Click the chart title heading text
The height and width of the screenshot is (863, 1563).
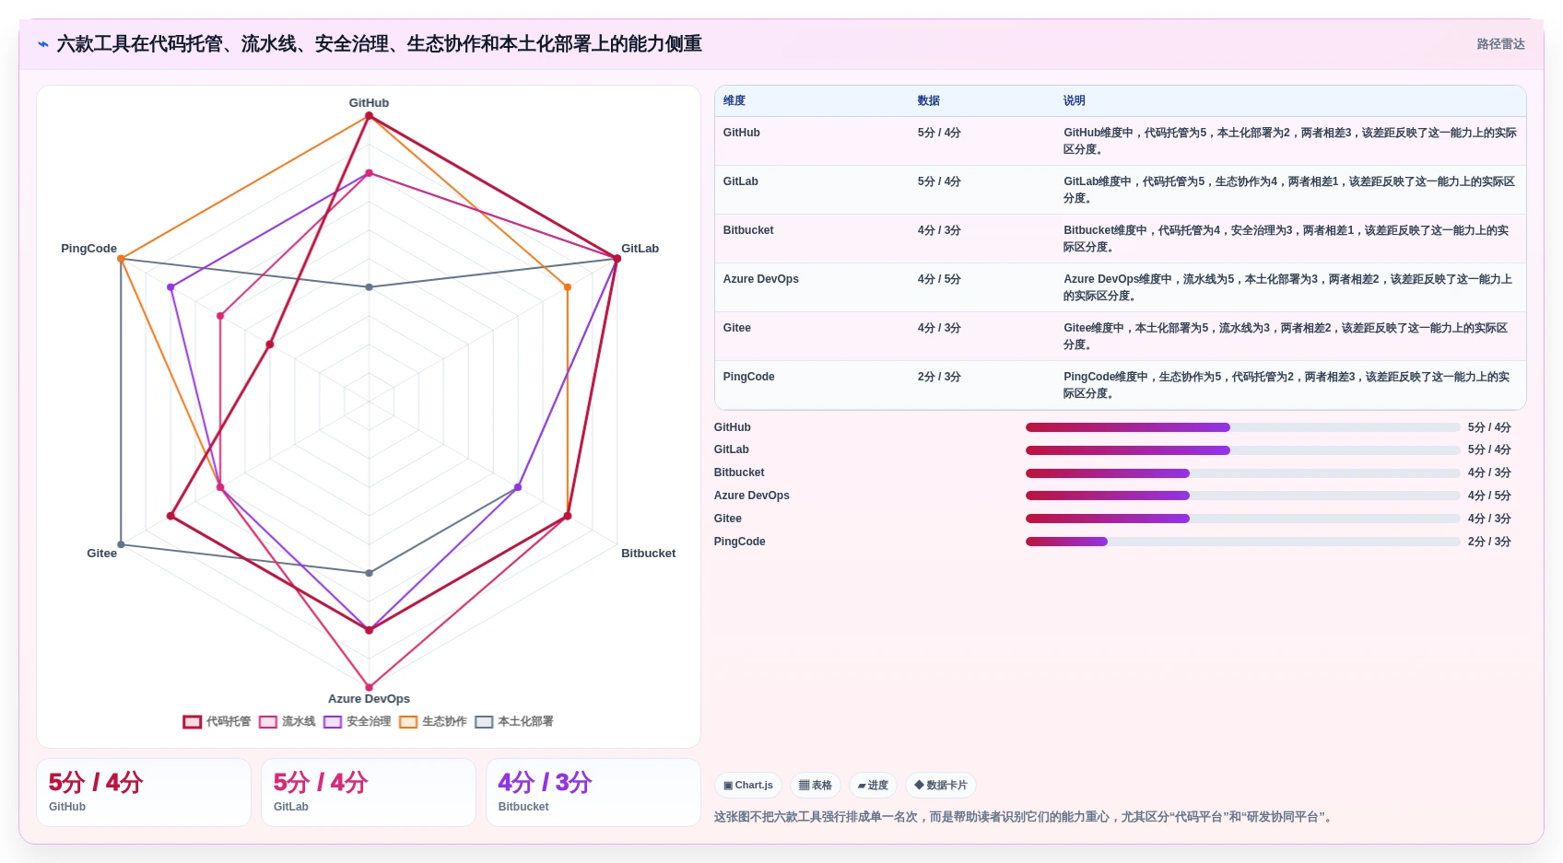pos(379,44)
